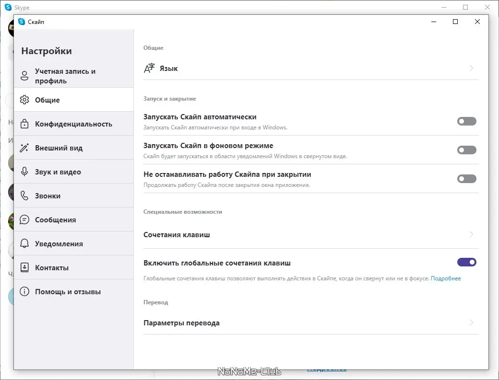Open Сочетания клавиш via its chevron arrow
499x380 pixels.
471,234
